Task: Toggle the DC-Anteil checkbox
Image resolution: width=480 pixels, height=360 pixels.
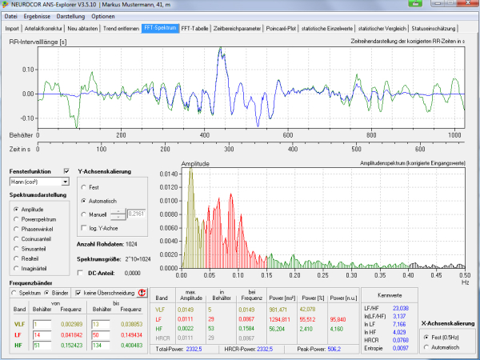Action: [80, 273]
